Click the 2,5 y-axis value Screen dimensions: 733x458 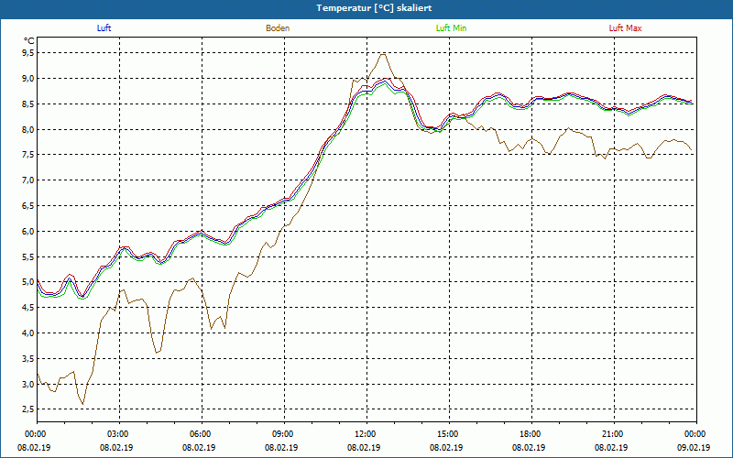click(28, 409)
